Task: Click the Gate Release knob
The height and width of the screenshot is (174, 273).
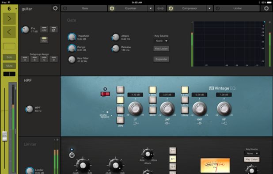Action: pyautogui.click(x=115, y=49)
